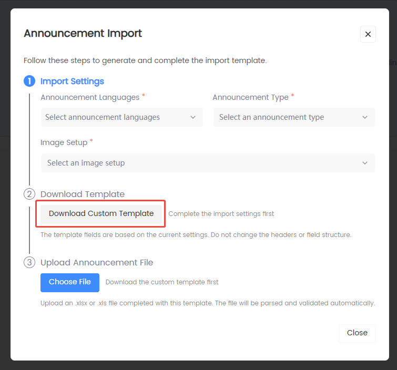This screenshot has width=397, height=370.
Task: Click the Download Template step heading
Action: (83, 194)
